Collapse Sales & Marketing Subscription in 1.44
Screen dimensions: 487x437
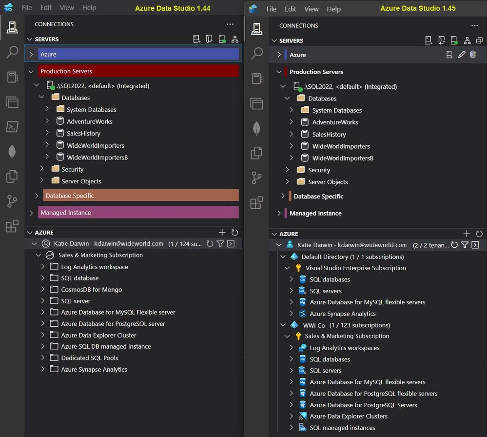(x=39, y=255)
